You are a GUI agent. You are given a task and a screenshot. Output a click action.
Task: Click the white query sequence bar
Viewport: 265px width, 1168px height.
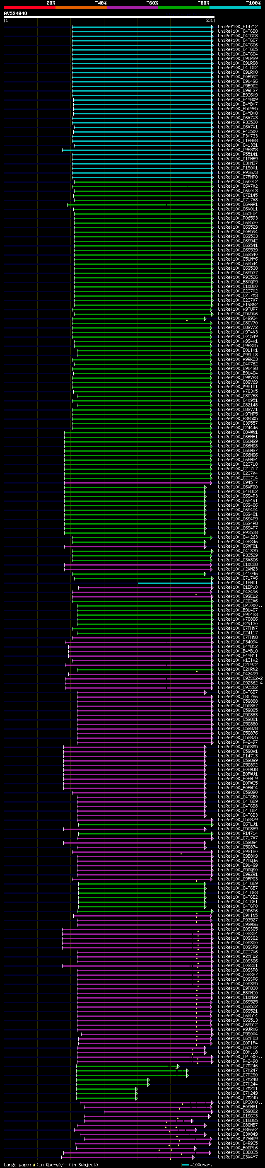coord(109,17)
